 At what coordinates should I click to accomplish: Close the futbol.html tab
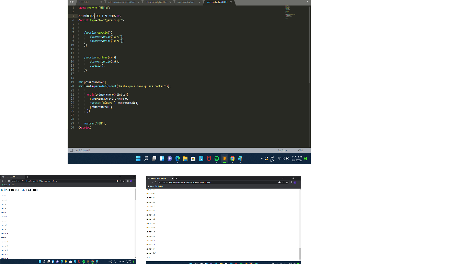(101, 2)
